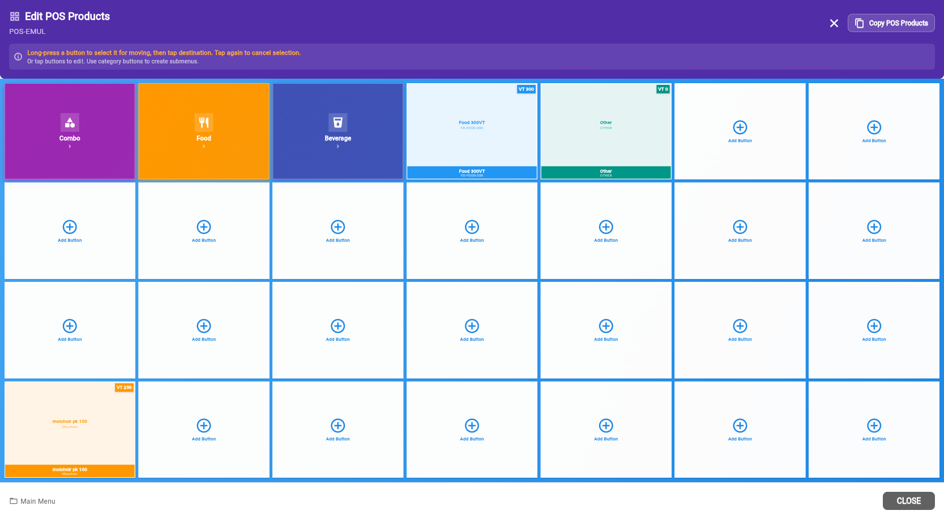Add a button directly above moichoir pk 100

point(70,330)
